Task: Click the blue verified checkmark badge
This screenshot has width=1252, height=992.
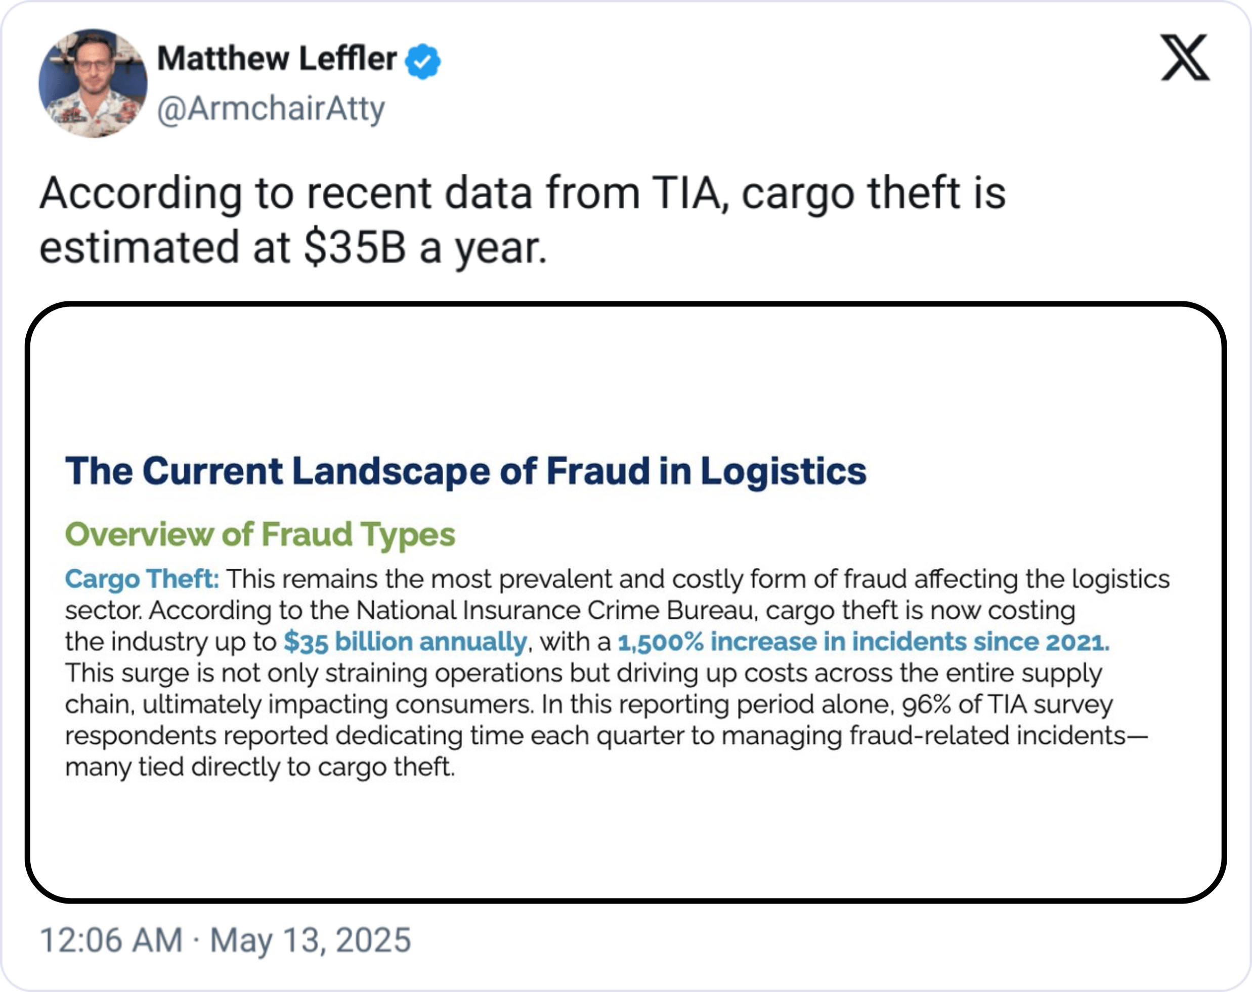Action: point(423,61)
